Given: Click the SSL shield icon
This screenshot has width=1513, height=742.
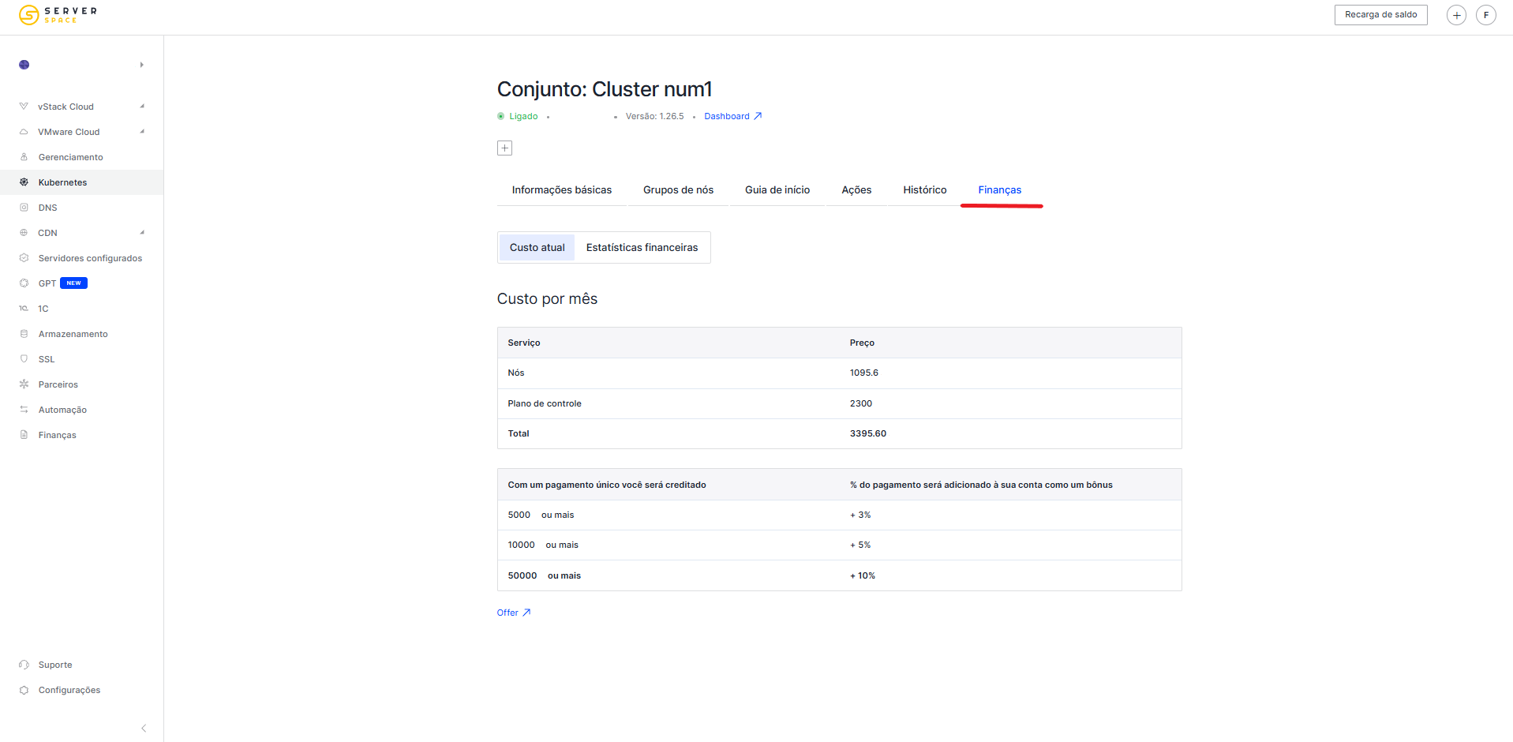Looking at the screenshot, I should point(24,359).
